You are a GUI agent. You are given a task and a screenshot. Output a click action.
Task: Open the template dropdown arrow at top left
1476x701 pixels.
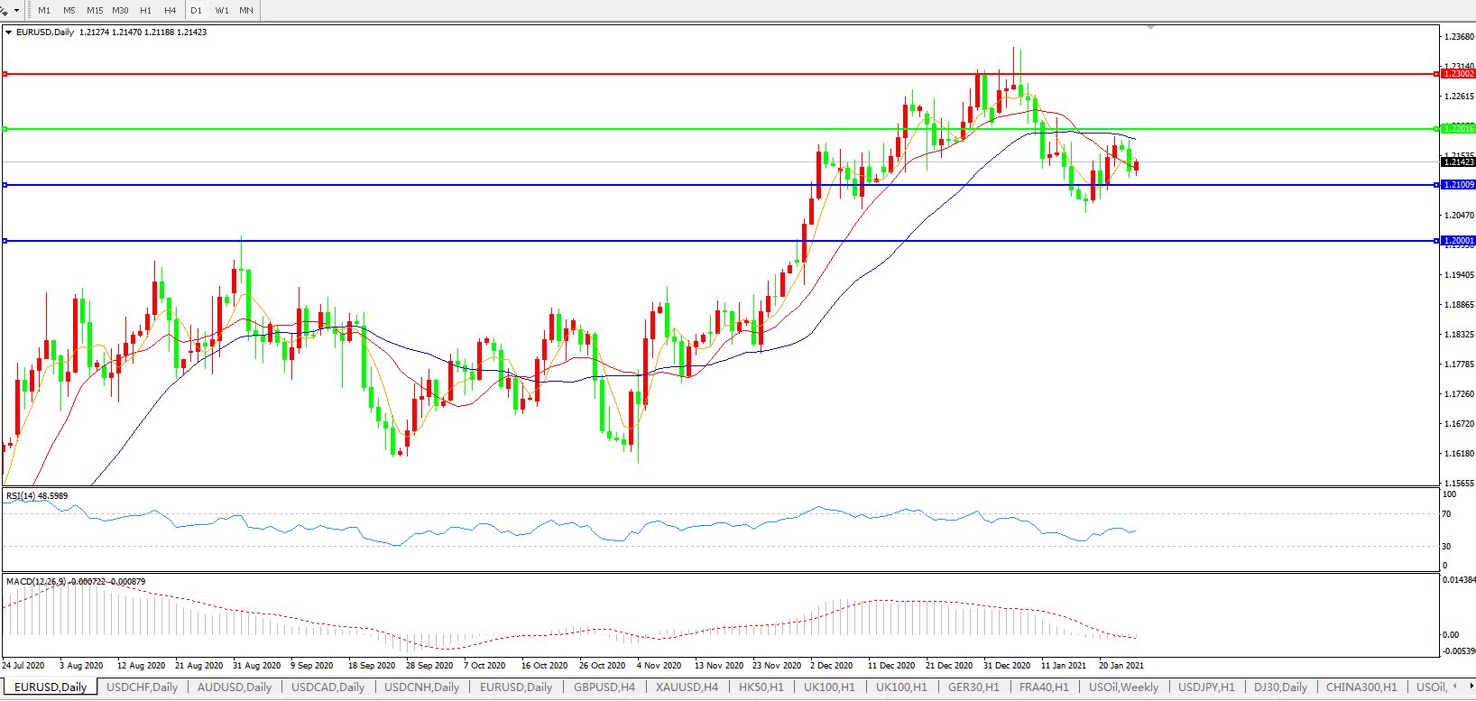point(16,11)
